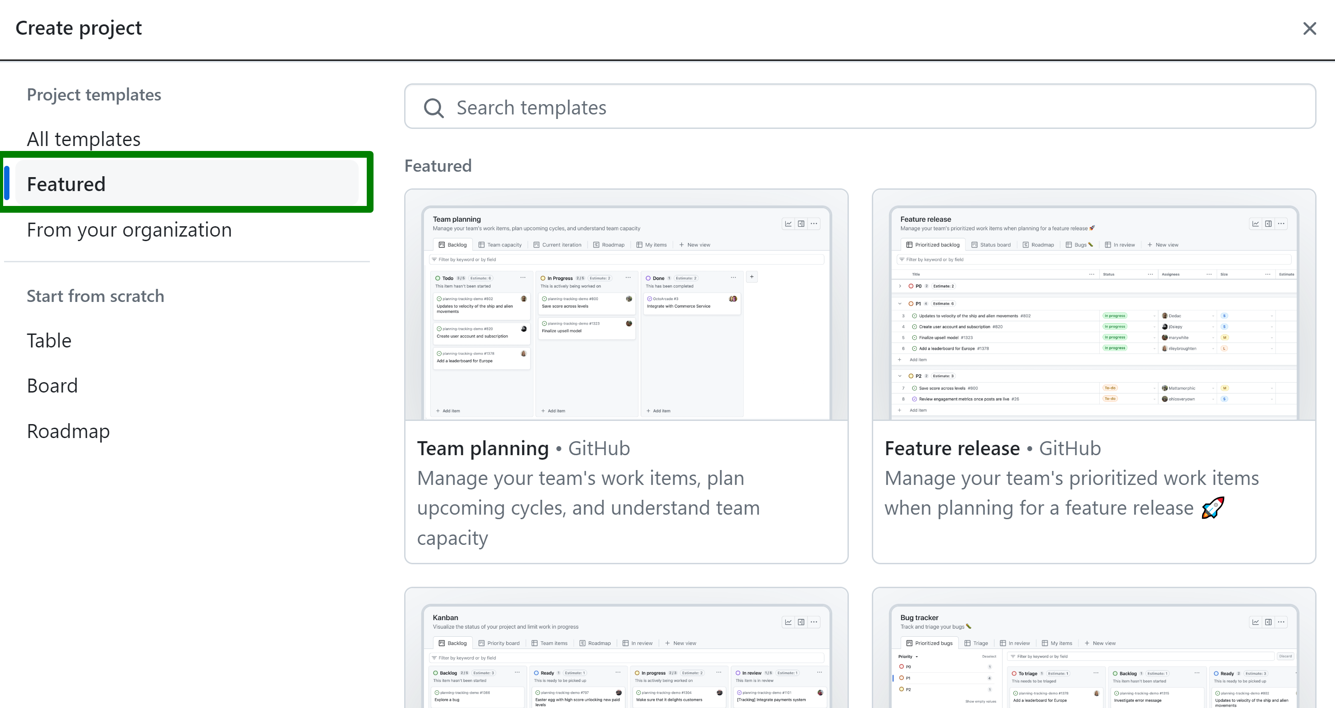1335x708 pixels.
Task: Click side panel icon in Team planning preview
Action: point(801,224)
